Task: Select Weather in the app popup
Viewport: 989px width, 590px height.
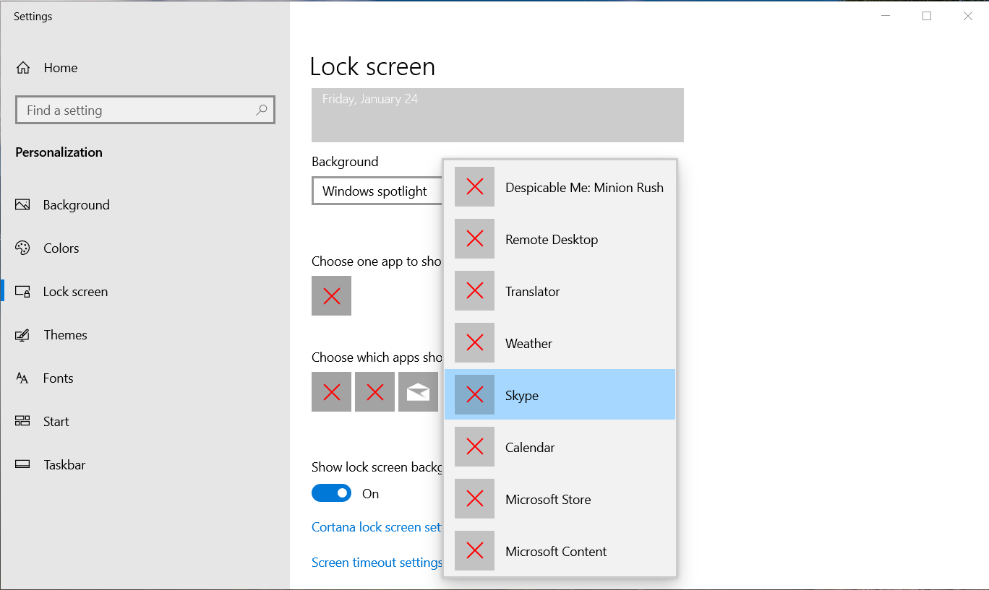Action: [560, 343]
